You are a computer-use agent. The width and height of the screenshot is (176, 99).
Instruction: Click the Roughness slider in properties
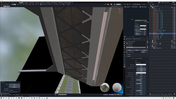[x=141, y=84]
